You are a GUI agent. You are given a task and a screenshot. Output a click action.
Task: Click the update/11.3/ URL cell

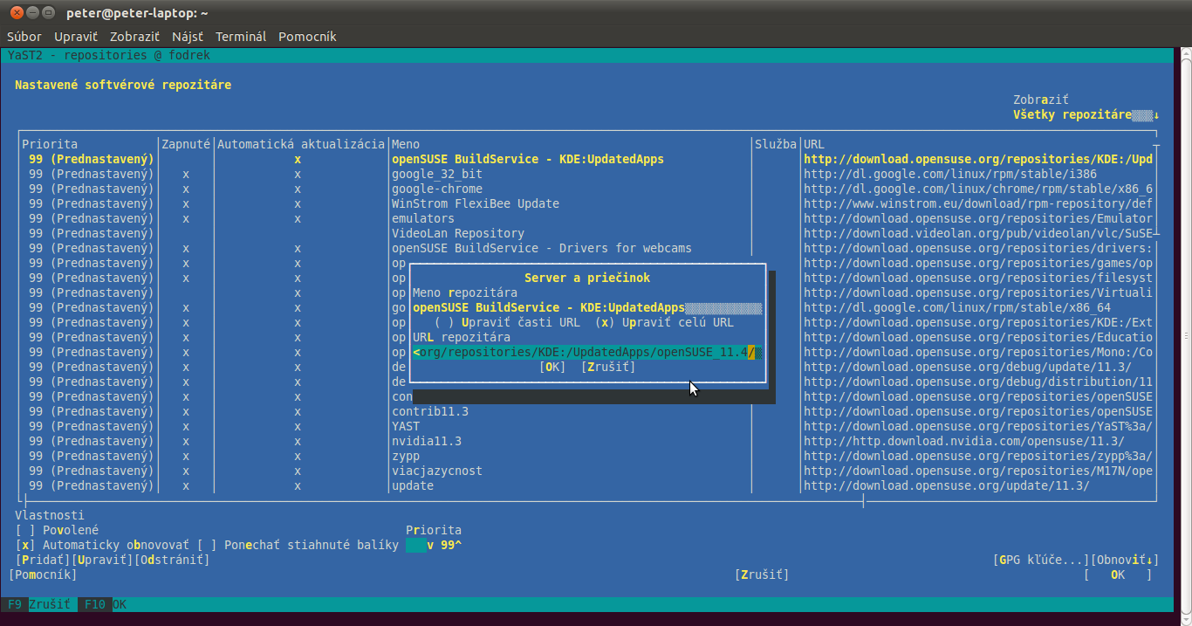tap(947, 485)
